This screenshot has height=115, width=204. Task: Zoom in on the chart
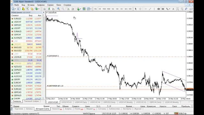click(59, 9)
